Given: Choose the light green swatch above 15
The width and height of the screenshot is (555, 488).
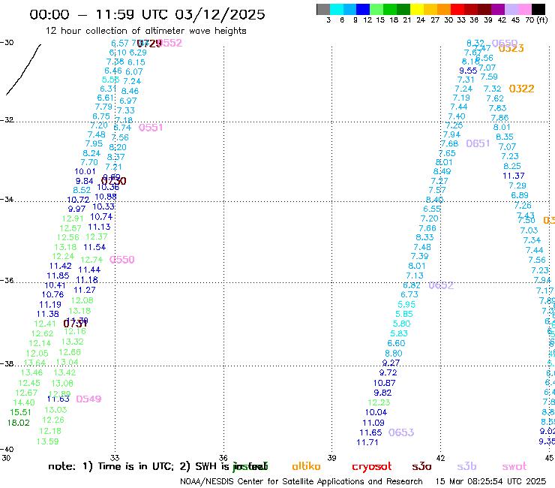Looking at the screenshot, I should tap(376, 9).
